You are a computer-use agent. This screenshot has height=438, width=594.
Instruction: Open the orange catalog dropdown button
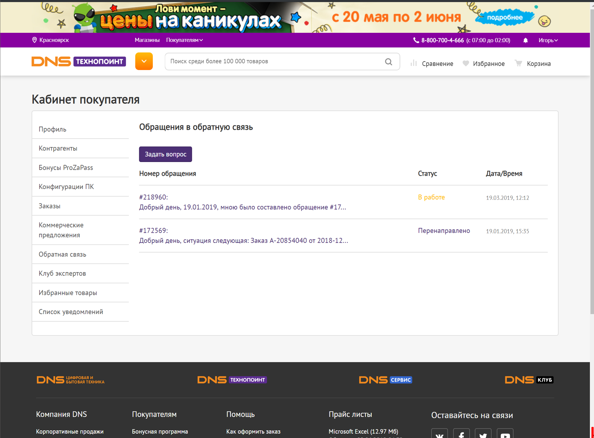click(144, 61)
